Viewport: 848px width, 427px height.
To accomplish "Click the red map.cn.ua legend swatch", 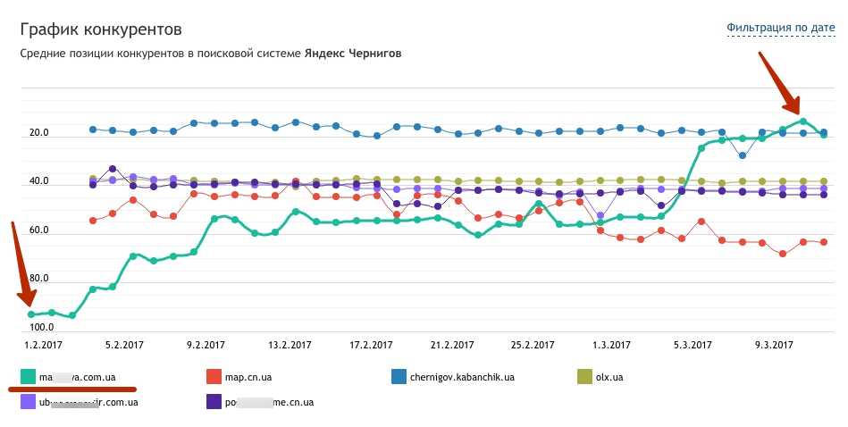I will 214,377.
